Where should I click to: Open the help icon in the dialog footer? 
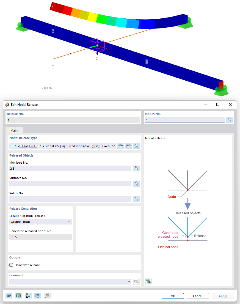click(9, 296)
